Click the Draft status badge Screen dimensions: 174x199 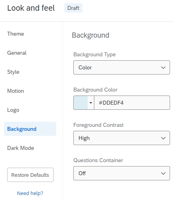73,8
